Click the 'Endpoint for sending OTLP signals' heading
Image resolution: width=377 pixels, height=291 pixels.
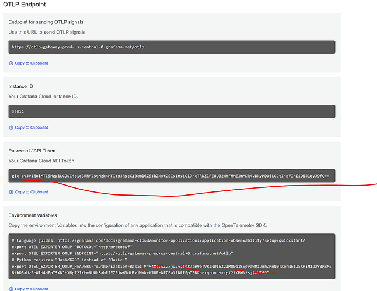(46, 22)
